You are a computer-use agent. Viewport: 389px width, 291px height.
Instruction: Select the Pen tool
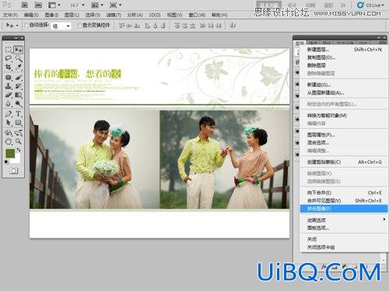click(x=9, y=113)
